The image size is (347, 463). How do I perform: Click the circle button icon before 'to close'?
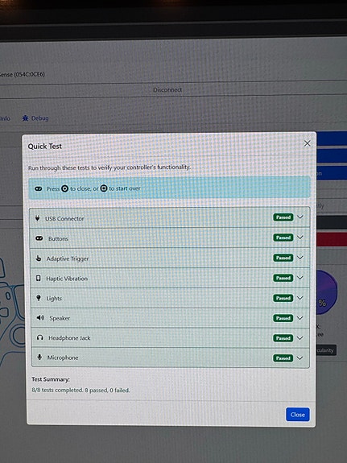click(64, 188)
